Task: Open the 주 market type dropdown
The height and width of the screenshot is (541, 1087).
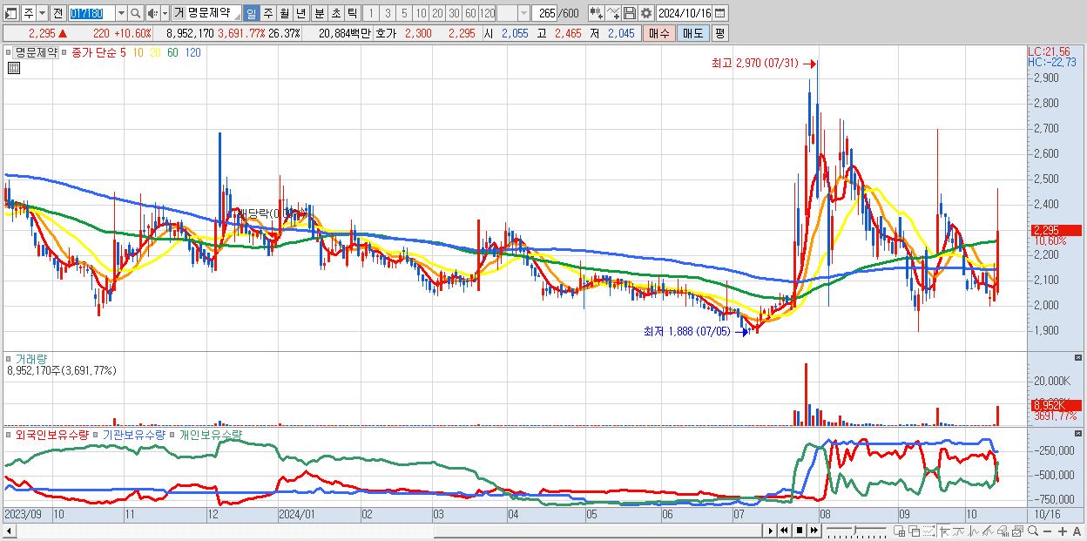Action: 42,13
